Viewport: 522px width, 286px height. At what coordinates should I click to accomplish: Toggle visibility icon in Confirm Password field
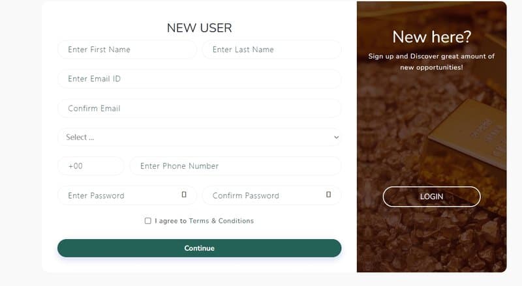(x=328, y=195)
